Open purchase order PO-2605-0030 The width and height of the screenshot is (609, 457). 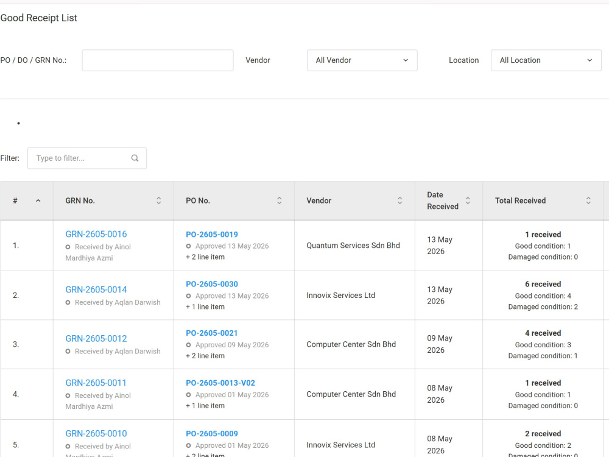point(212,284)
